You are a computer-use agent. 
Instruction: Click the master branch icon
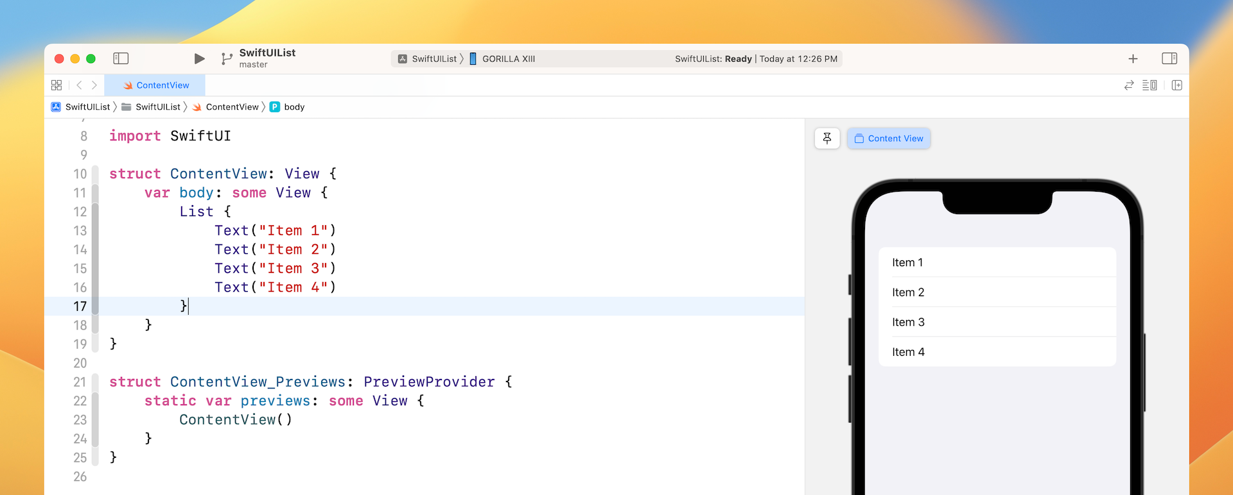226,58
